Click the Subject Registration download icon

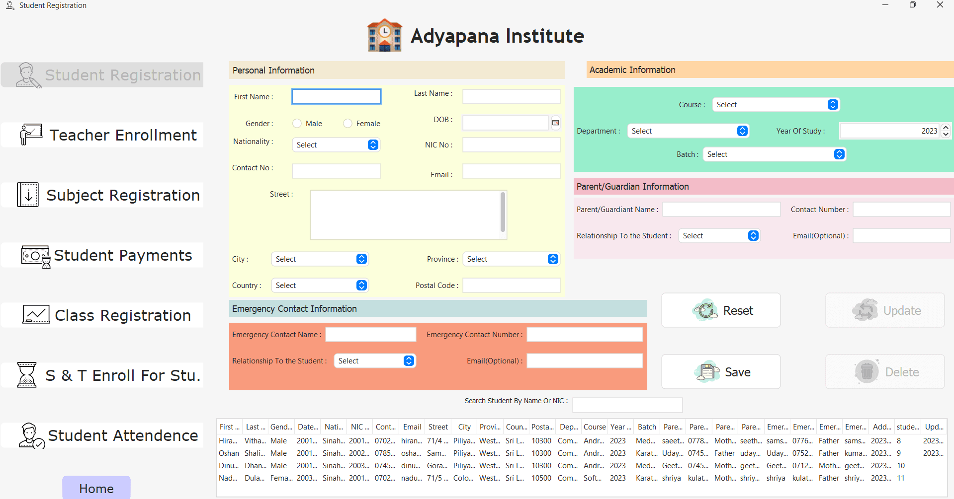click(x=28, y=195)
